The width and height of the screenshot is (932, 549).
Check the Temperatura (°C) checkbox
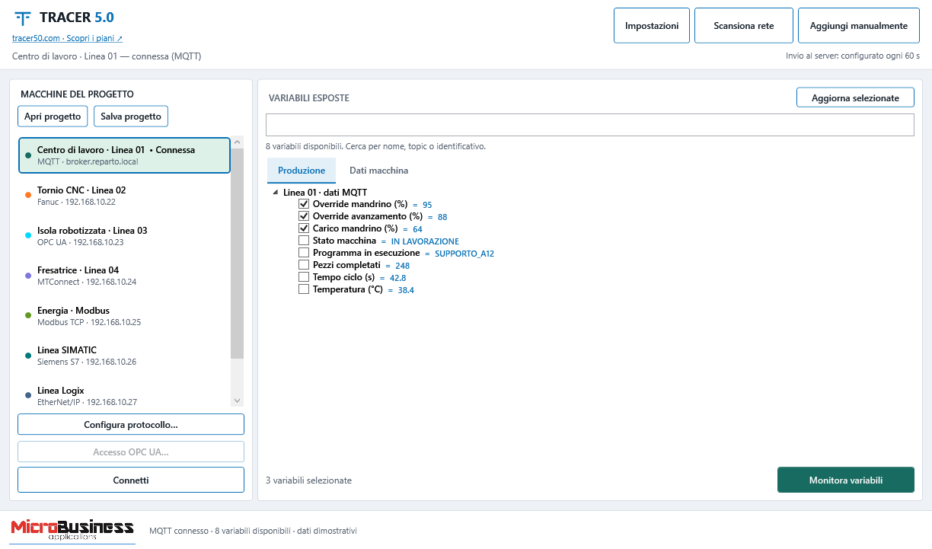pos(304,289)
